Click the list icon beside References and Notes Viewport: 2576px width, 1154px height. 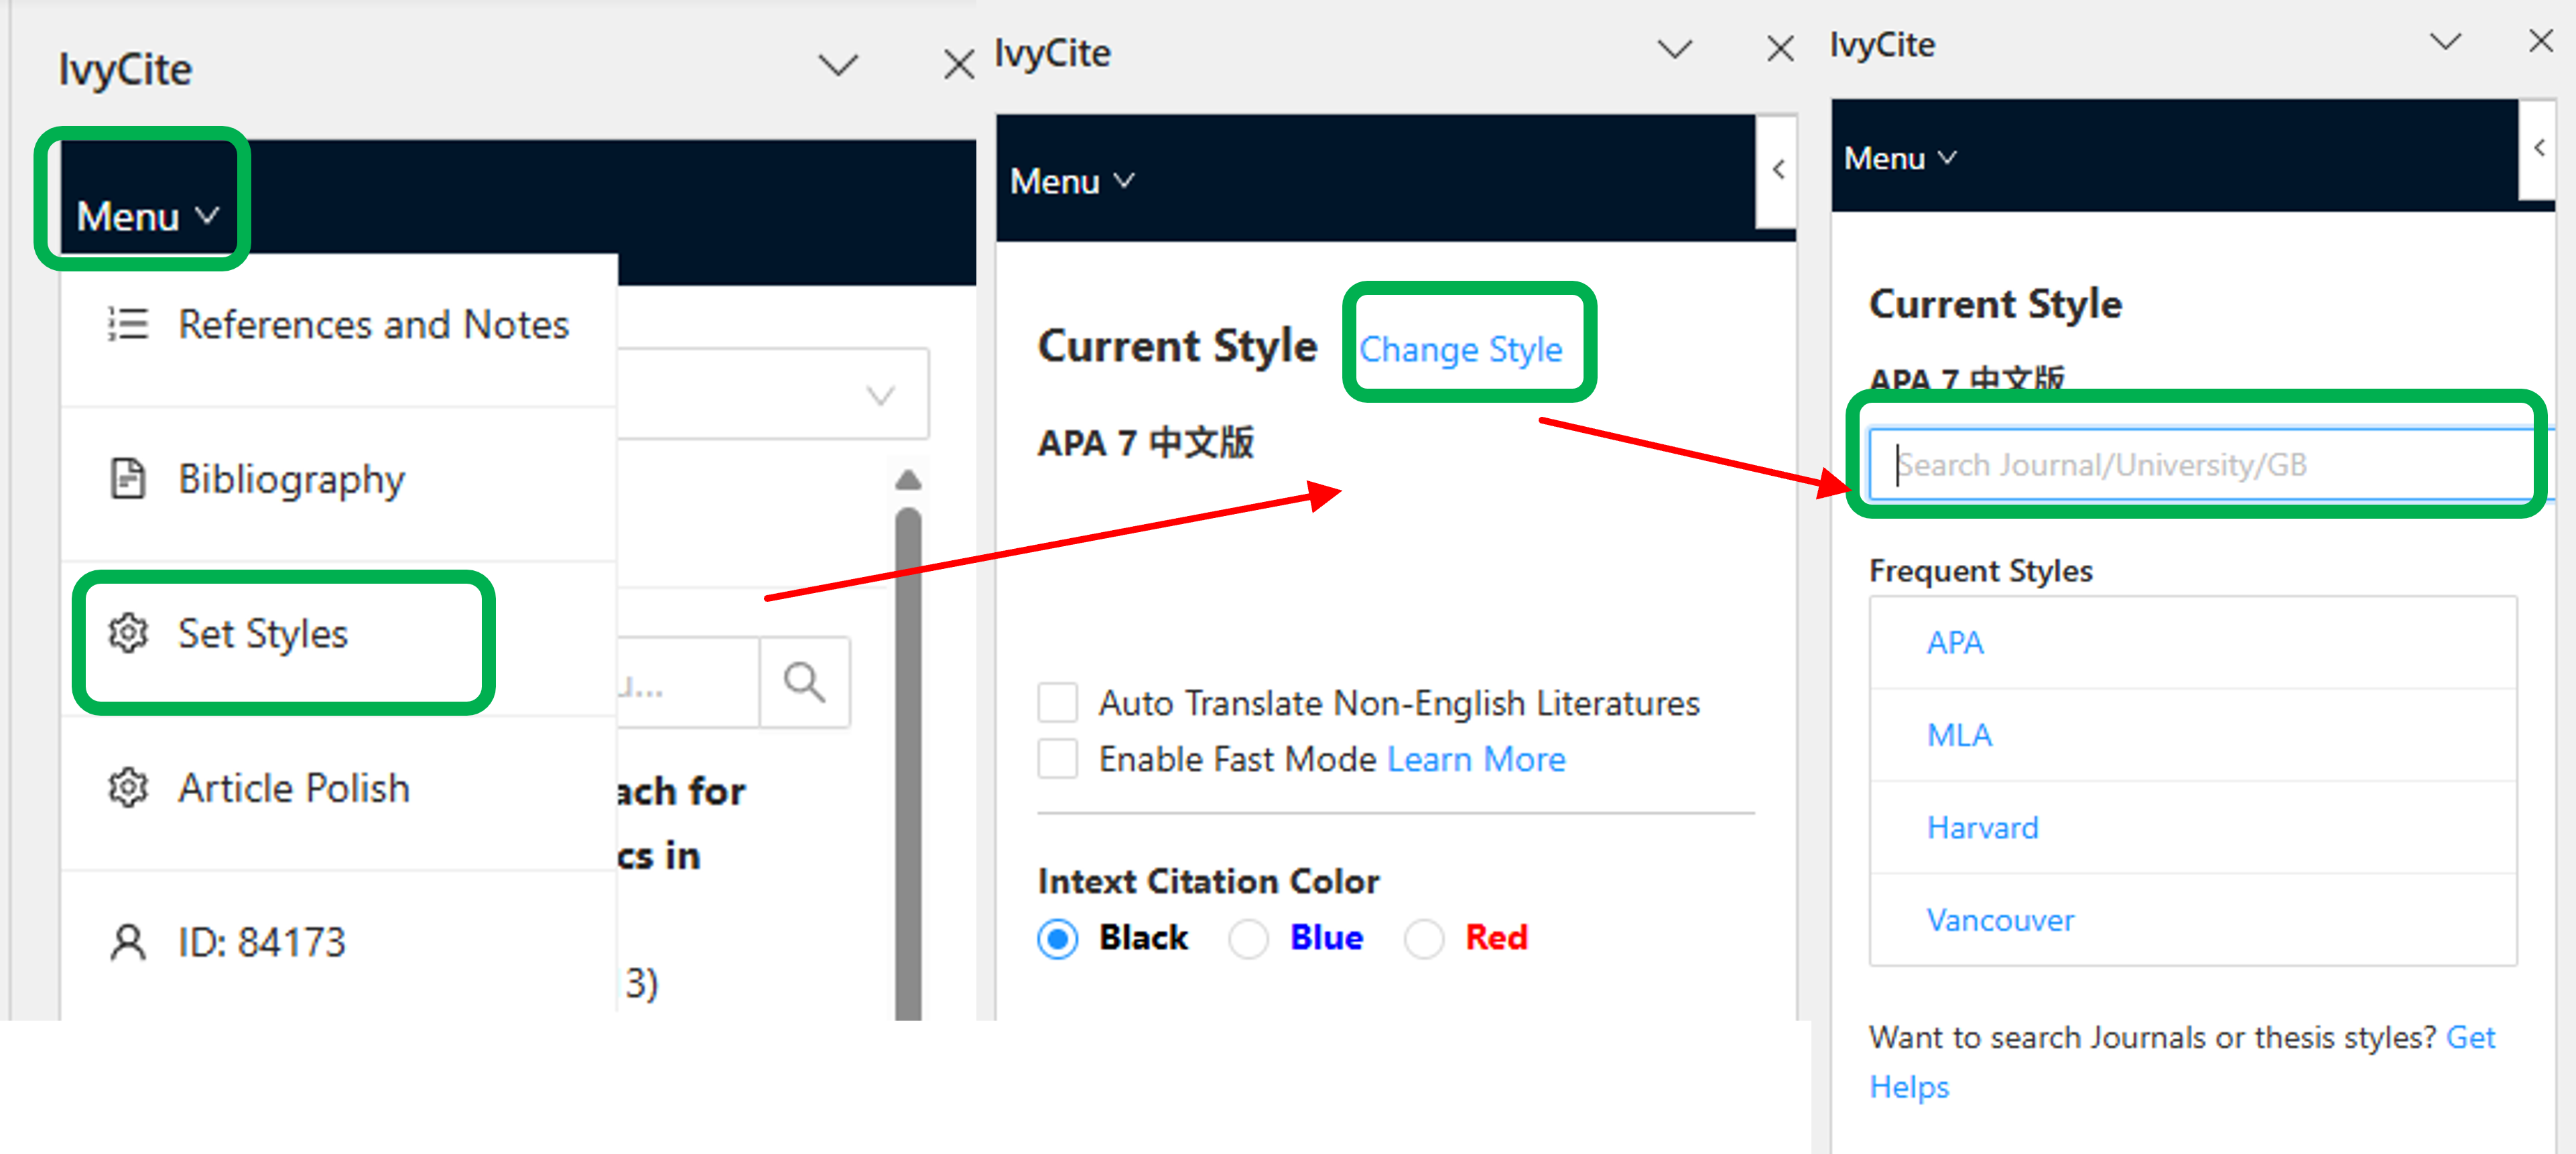(128, 324)
